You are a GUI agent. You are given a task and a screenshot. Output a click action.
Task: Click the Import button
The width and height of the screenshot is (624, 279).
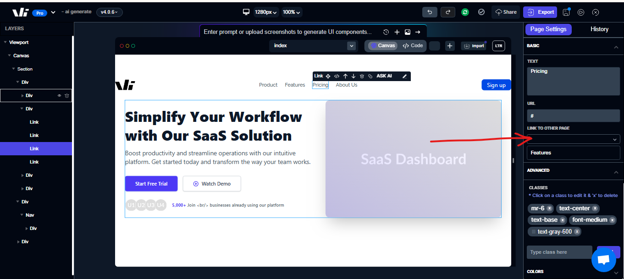point(474,46)
